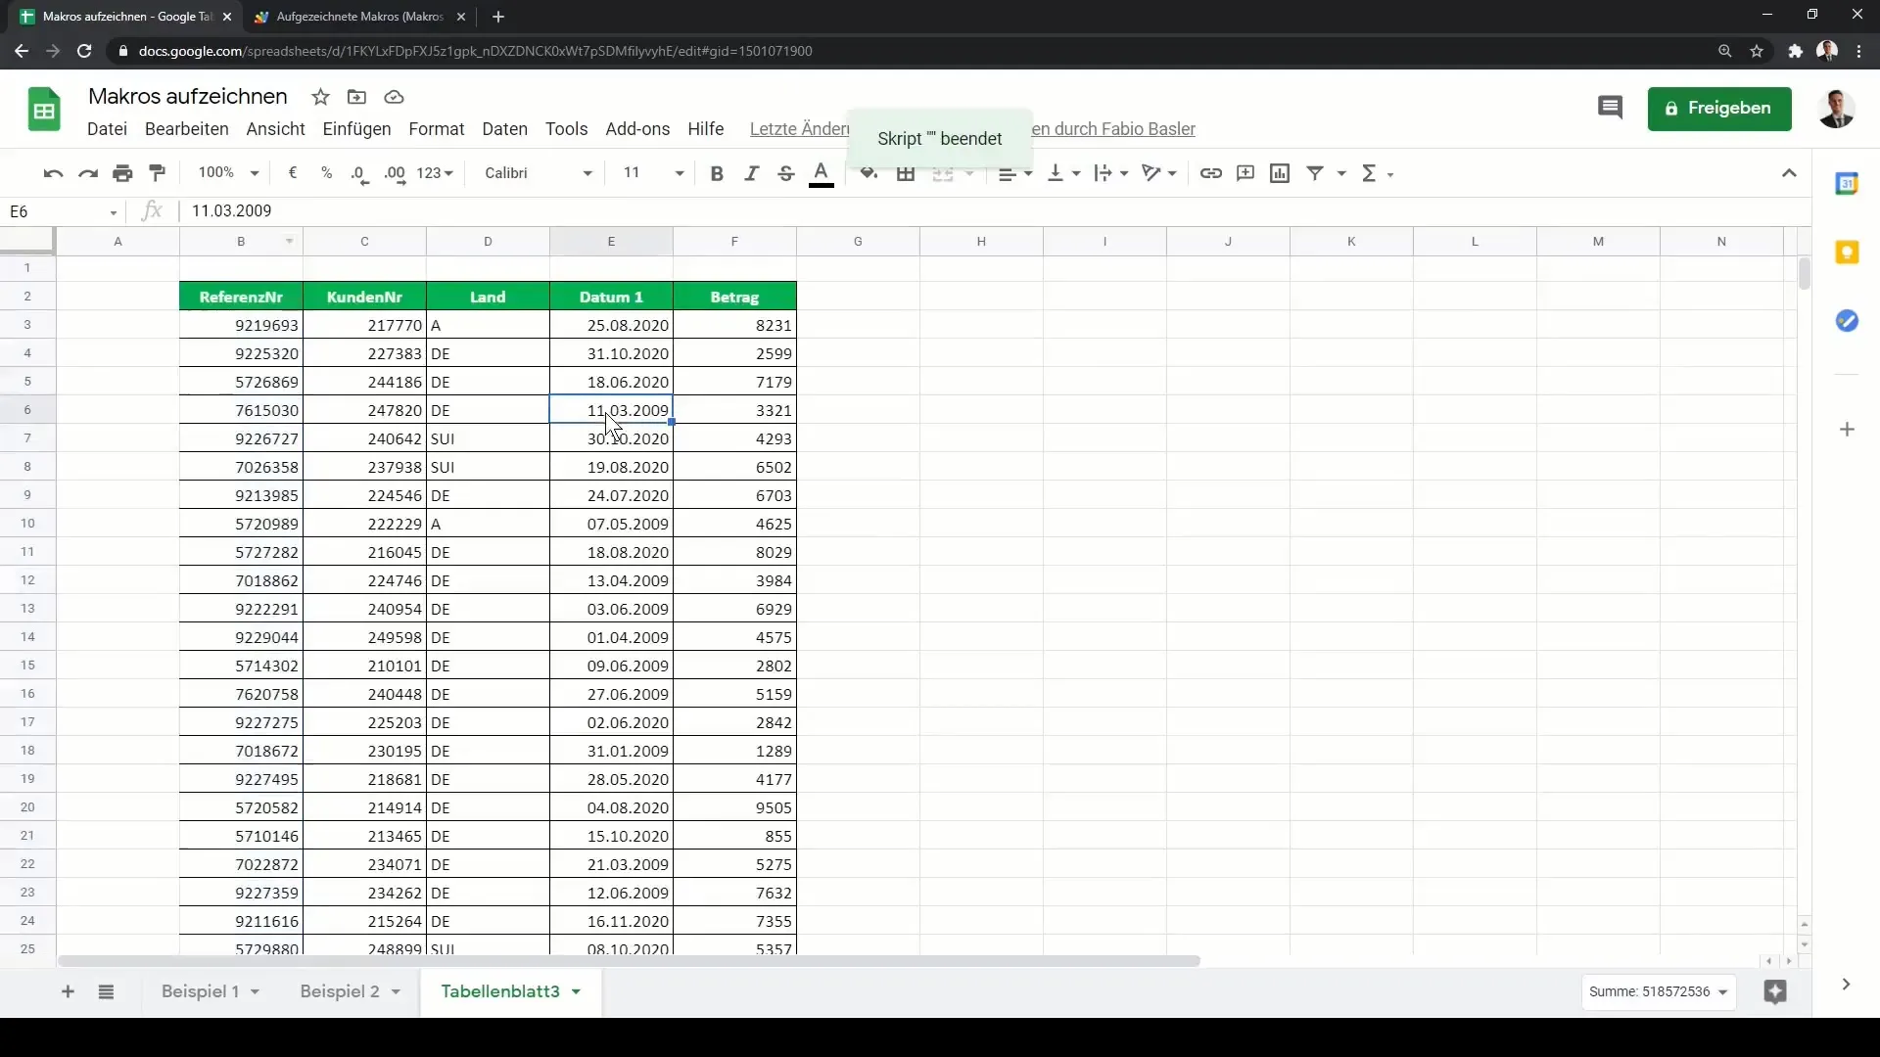Open the Summe status dropdown
Screen dimensions: 1880x1057
[x=1658, y=991]
